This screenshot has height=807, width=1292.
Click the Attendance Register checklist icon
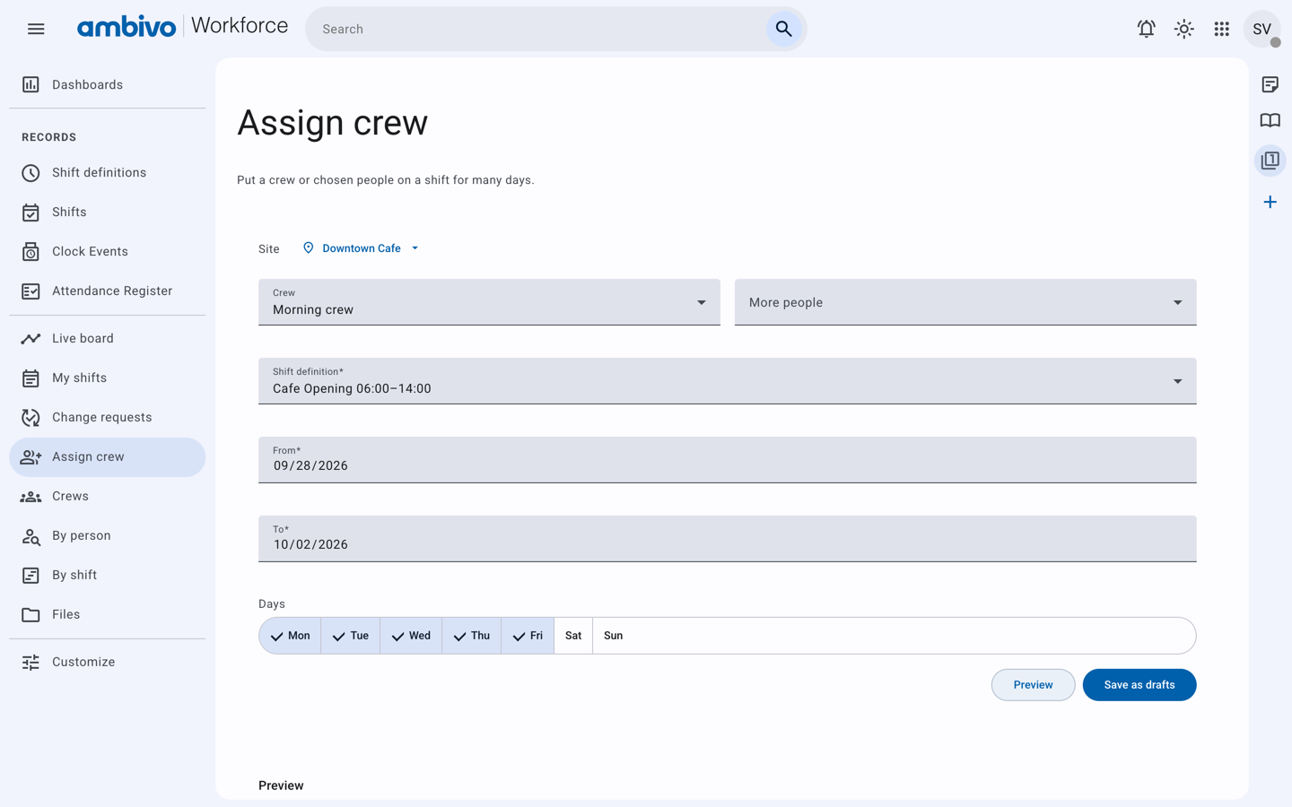pos(31,291)
